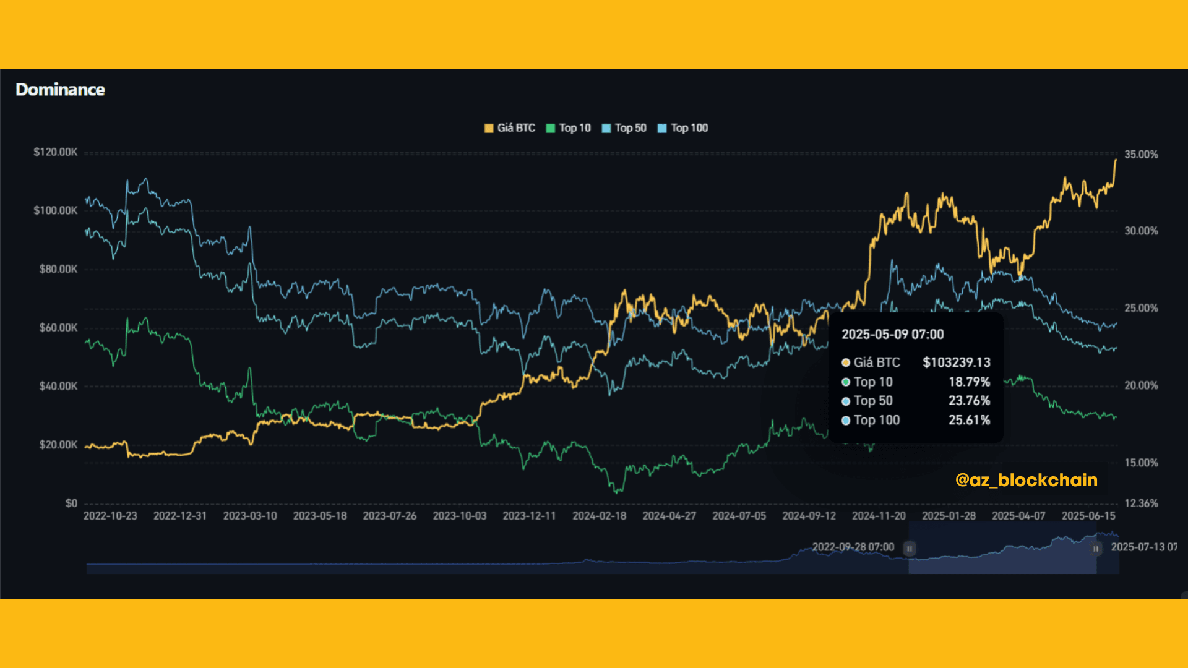Click the Dominance chart title
This screenshot has width=1188, height=668.
point(60,90)
